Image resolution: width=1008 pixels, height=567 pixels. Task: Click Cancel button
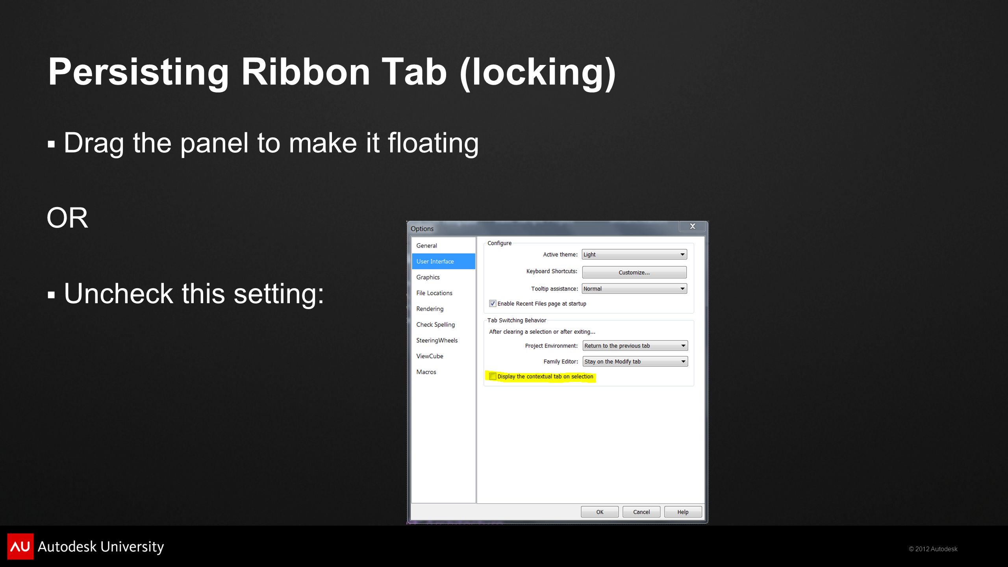[x=641, y=511]
